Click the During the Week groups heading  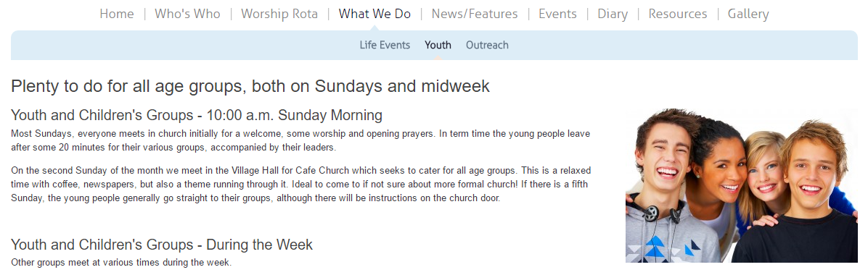click(162, 245)
